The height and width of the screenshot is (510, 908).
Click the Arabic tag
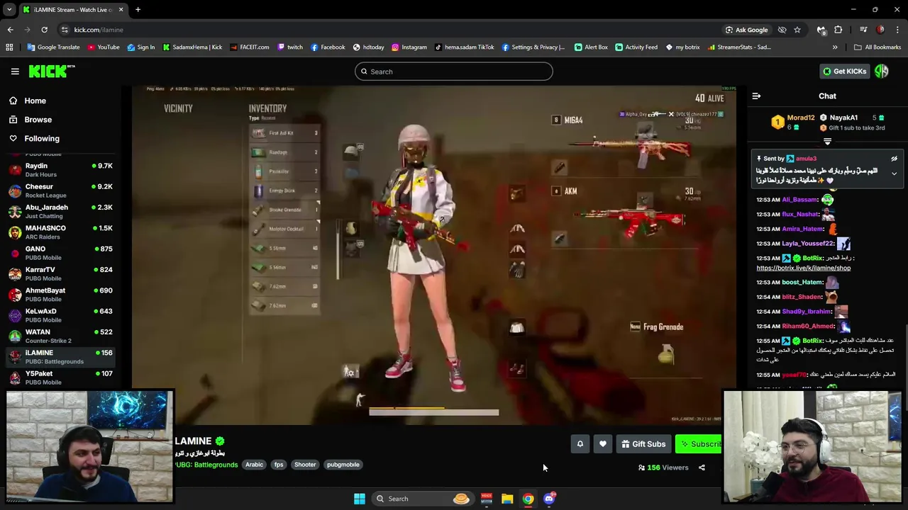[x=254, y=465]
